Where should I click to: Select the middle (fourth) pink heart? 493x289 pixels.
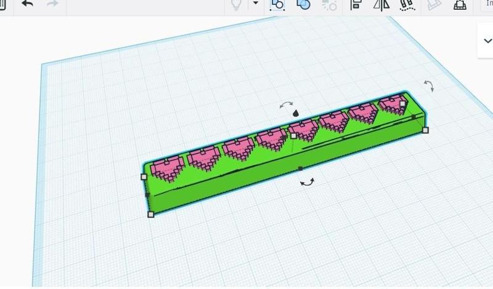271,140
